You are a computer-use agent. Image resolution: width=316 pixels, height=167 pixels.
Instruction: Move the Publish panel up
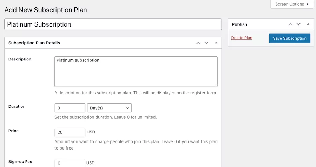pos(290,24)
